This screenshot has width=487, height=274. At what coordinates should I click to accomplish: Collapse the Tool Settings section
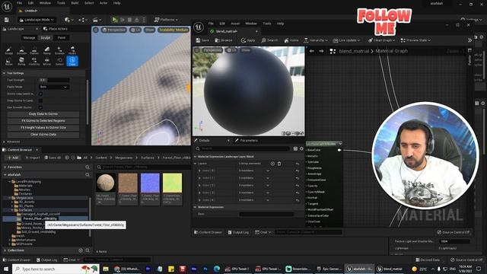[4, 73]
